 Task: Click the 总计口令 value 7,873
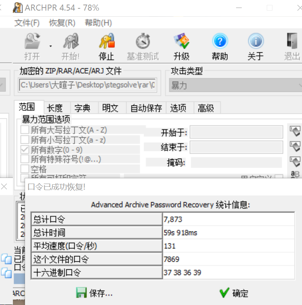(173, 219)
